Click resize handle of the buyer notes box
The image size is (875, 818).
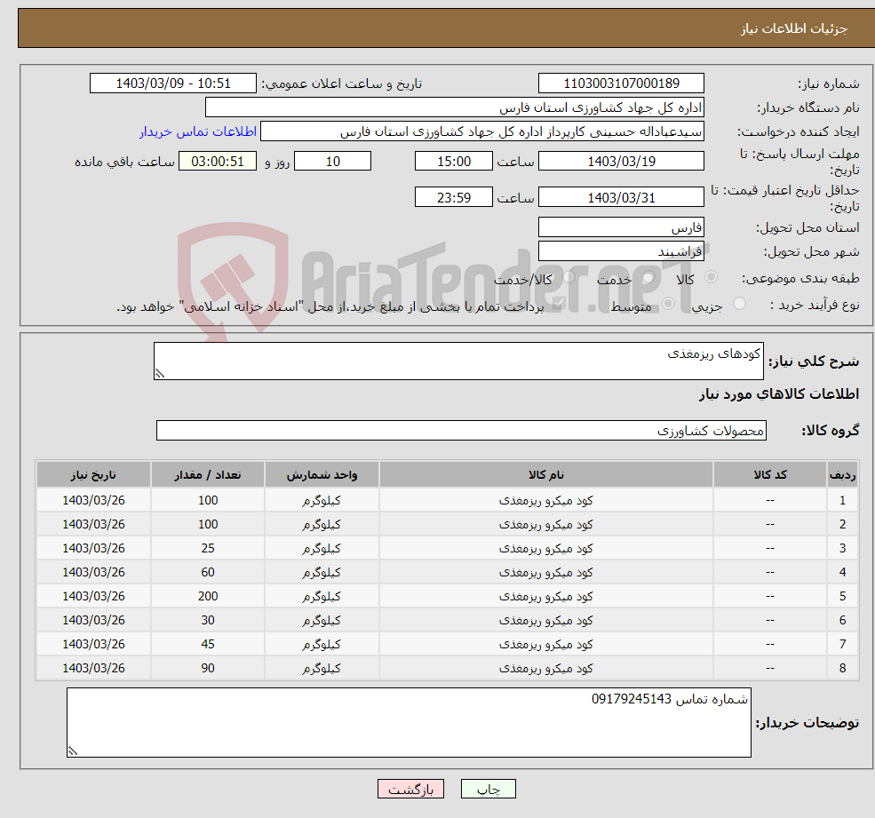tap(73, 751)
